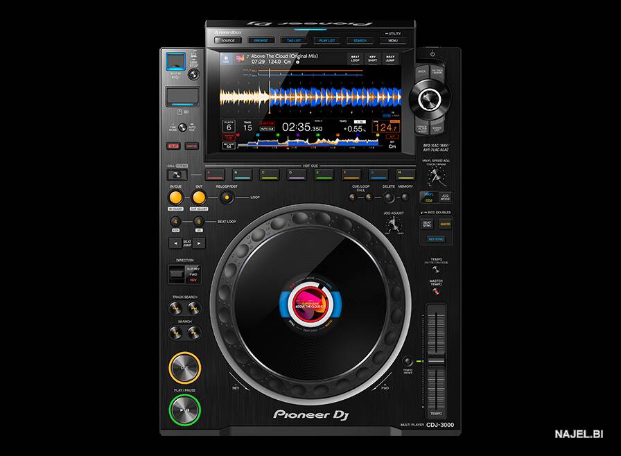Tap the track info icon beside Cm
The width and height of the screenshot is (621, 456).
click(x=297, y=62)
